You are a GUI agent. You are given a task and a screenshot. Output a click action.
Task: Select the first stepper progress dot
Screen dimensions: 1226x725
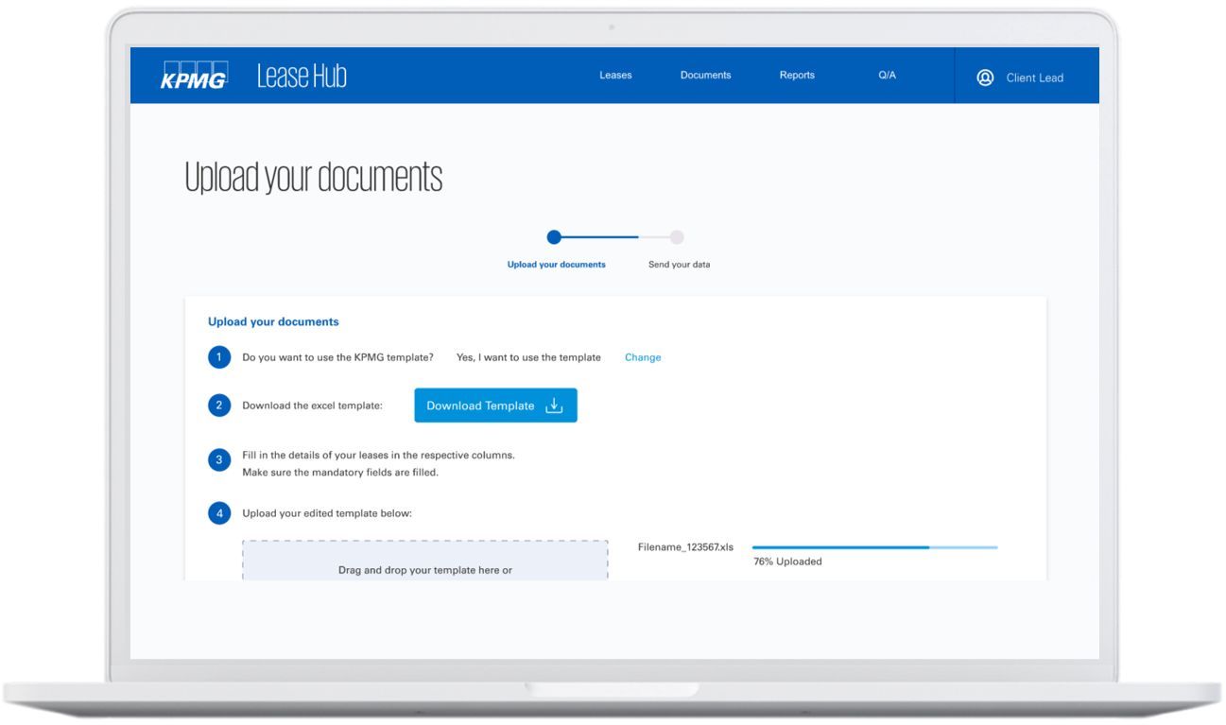[554, 237]
